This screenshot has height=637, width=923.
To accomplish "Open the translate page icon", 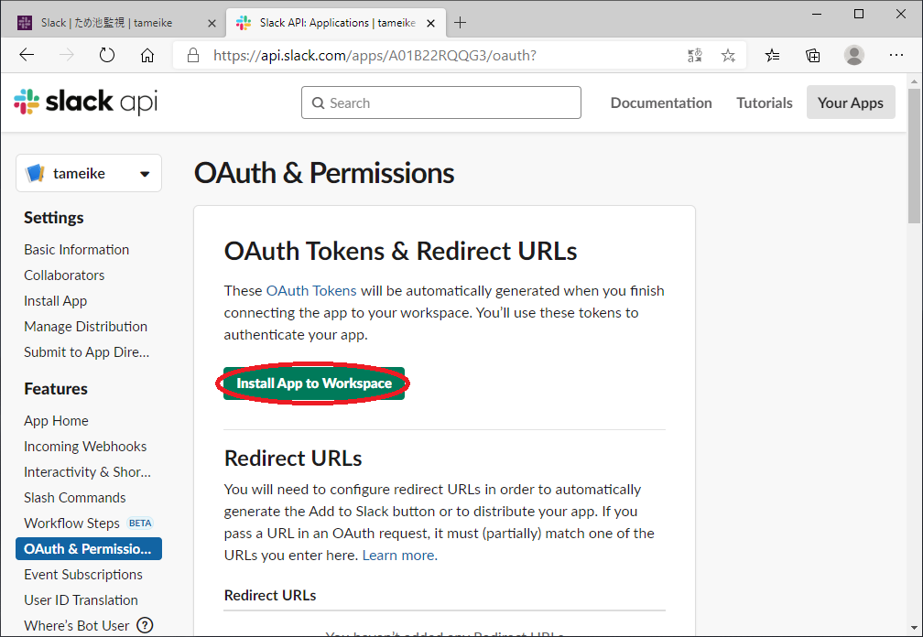I will [x=695, y=55].
